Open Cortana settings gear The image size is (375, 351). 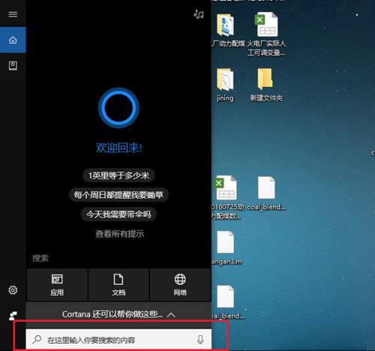[x=13, y=289]
